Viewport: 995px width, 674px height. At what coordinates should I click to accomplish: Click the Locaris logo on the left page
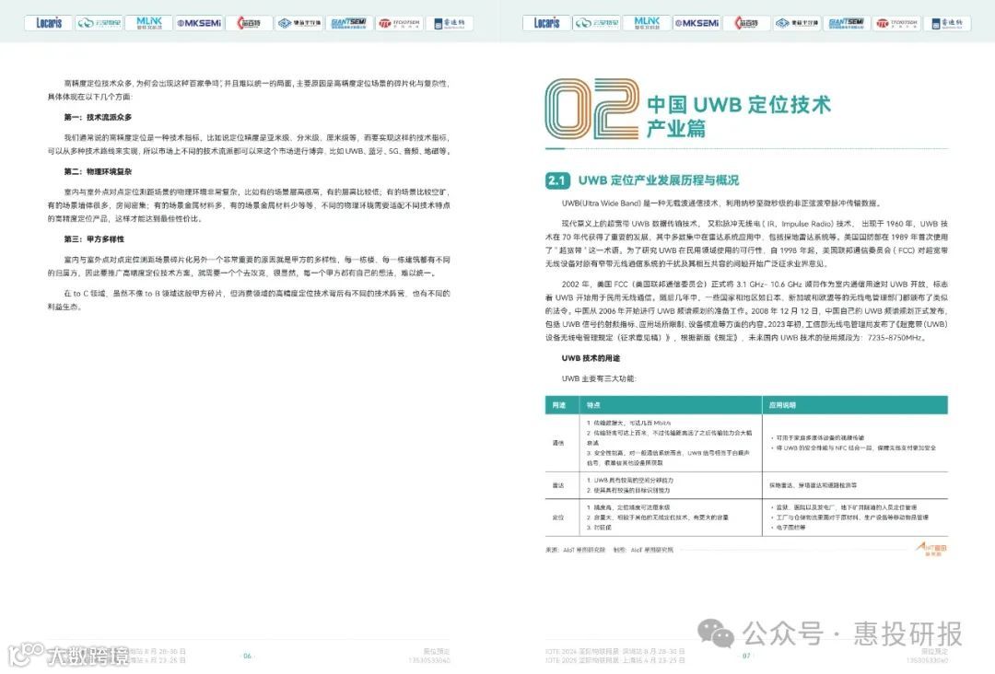click(49, 23)
